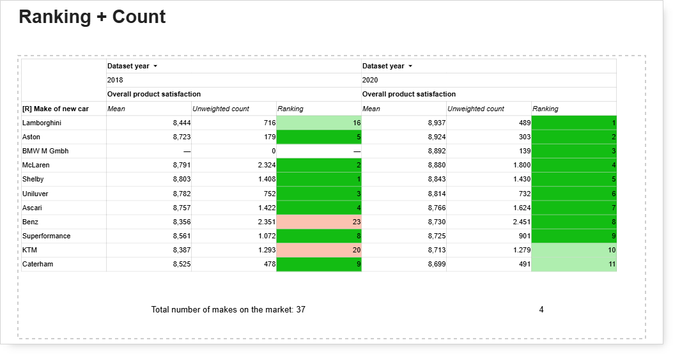
Task: Select the 2018 year value cell
Action: [234, 81]
